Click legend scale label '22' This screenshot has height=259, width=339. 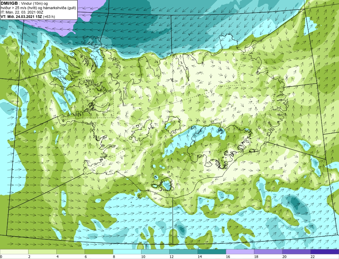tap(312, 257)
